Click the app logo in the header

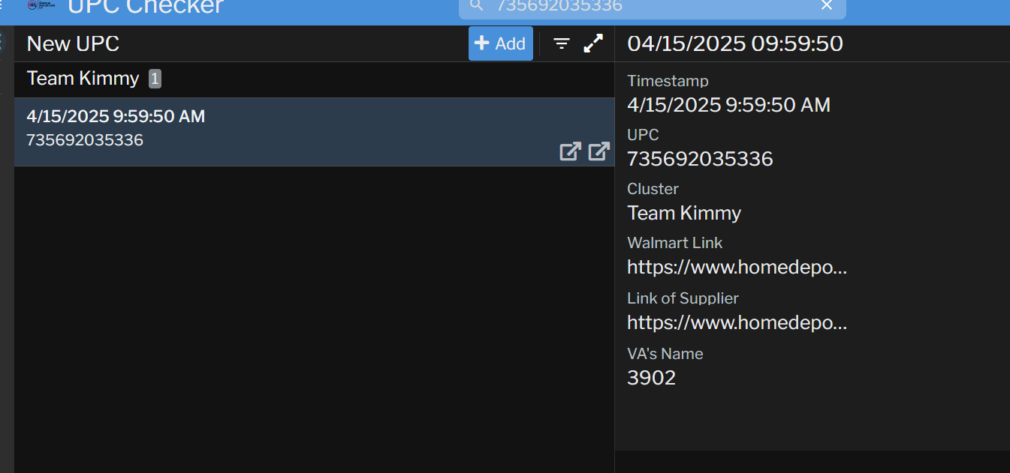pos(41,5)
